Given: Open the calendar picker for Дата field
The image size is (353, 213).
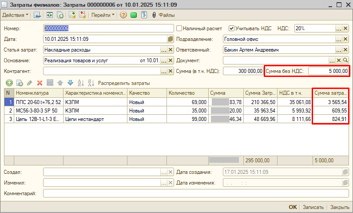Looking at the screenshot, I should coord(171,39).
